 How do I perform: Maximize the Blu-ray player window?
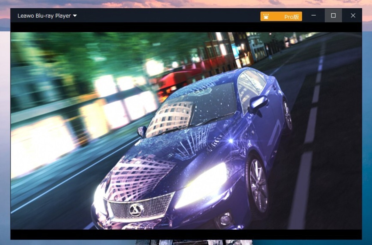click(333, 16)
